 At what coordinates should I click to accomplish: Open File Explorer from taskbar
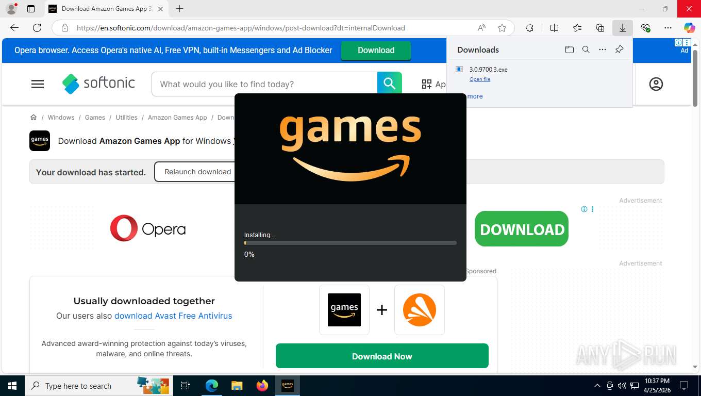[x=237, y=386]
